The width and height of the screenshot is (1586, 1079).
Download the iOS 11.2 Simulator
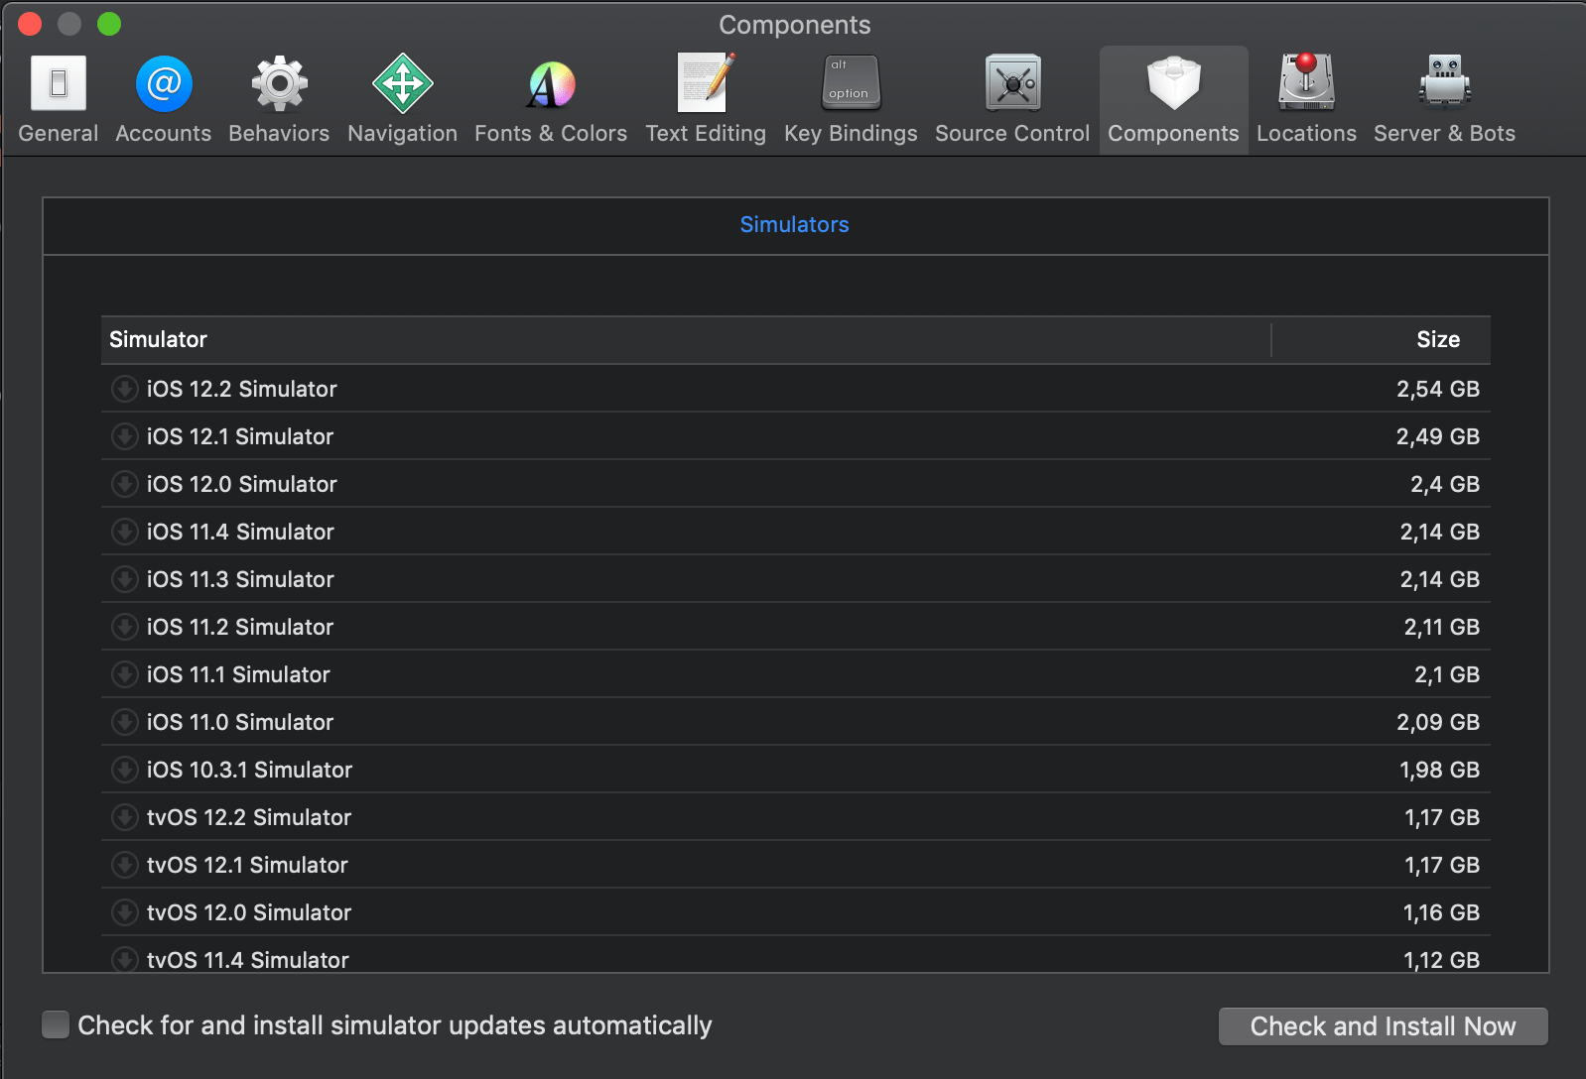pyautogui.click(x=124, y=627)
